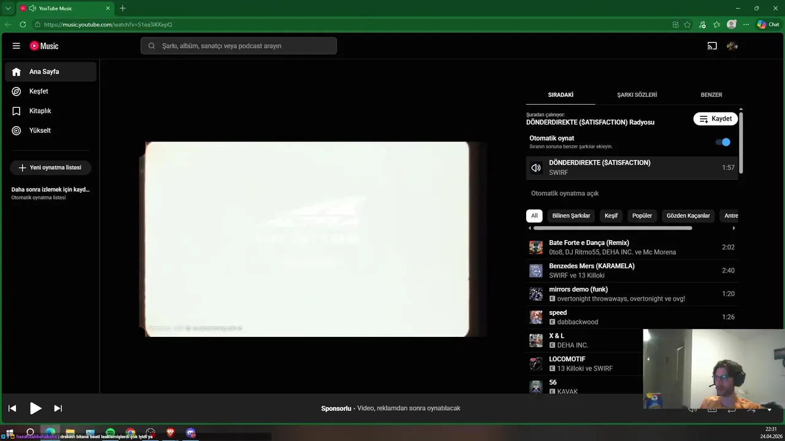Open the cast to device icon
Viewport: 785px width, 441px height.
712,46
